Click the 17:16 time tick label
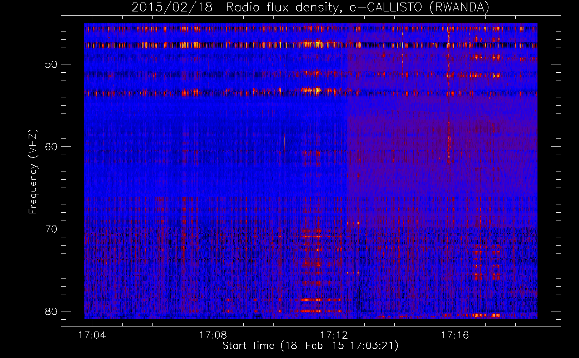The image size is (579, 358). pos(455,335)
